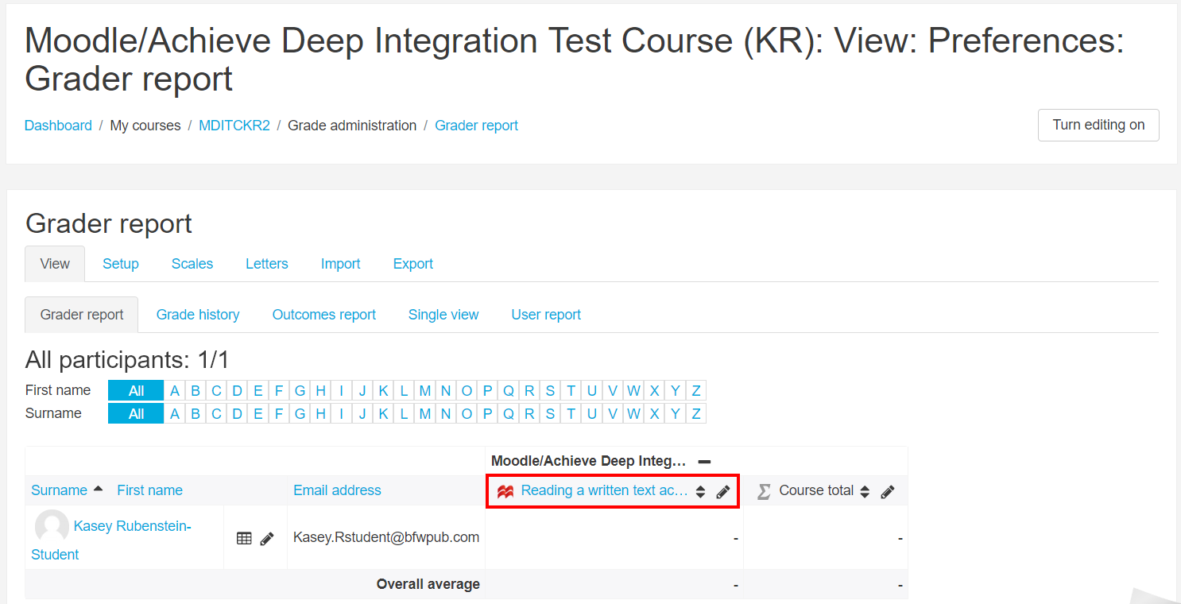Open the Scales tab

tap(192, 264)
